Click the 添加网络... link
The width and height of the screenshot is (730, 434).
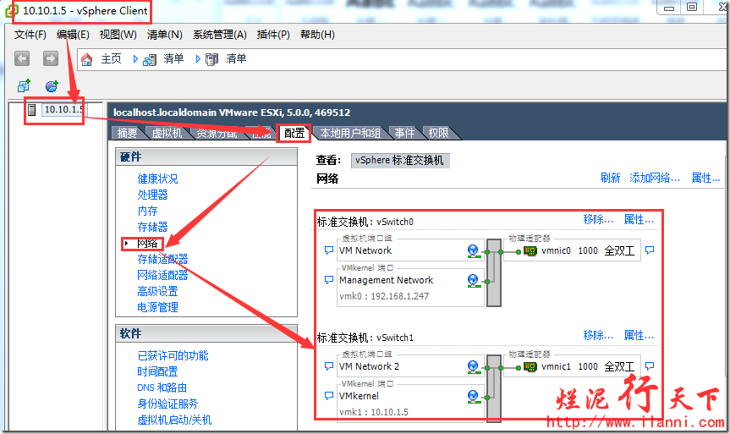pyautogui.click(x=655, y=178)
